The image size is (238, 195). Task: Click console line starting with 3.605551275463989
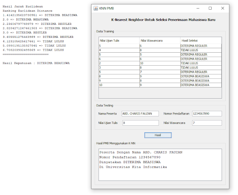click(38, 37)
